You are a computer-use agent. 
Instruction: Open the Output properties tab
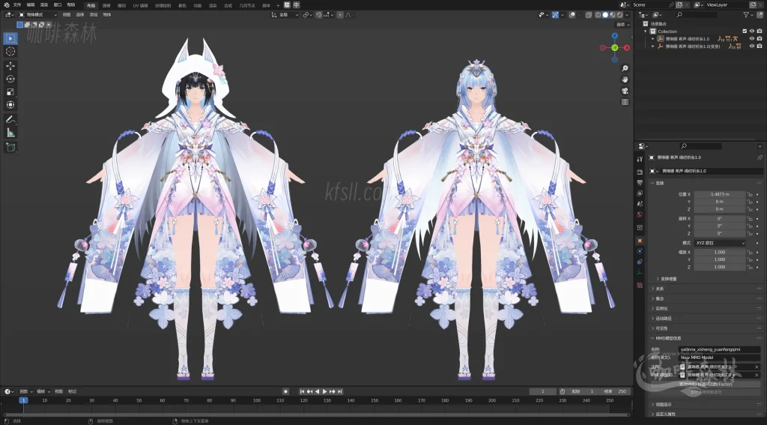point(640,183)
